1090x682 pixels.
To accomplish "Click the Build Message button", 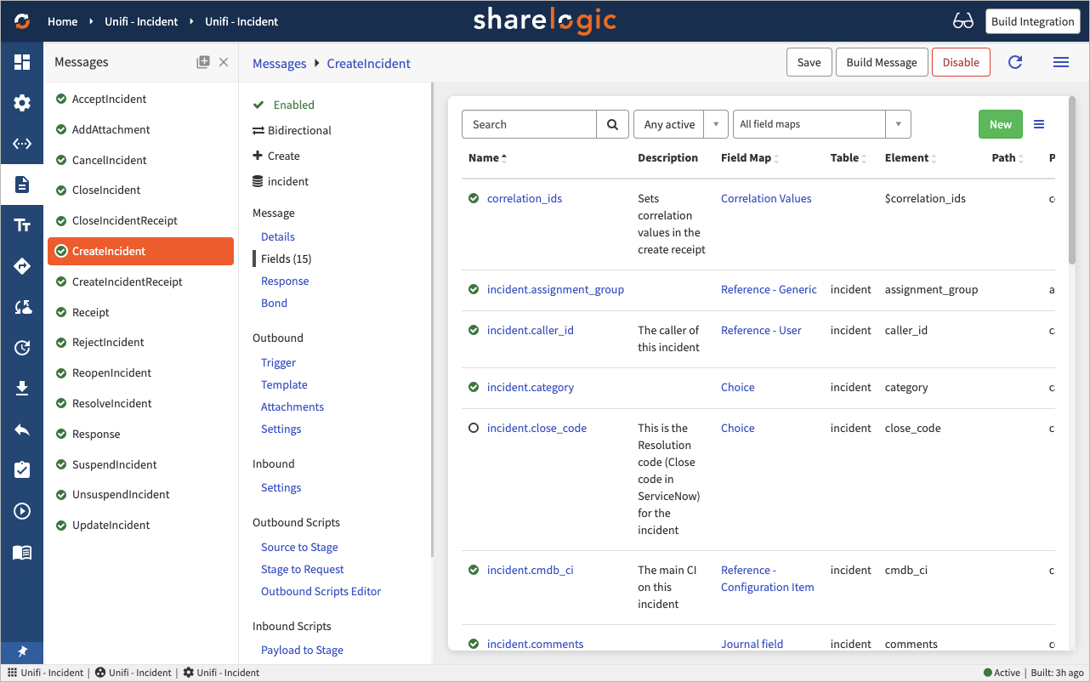I will pyautogui.click(x=882, y=62).
